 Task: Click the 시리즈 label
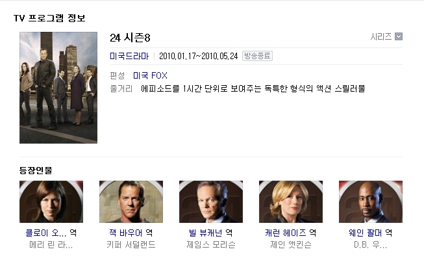tap(381, 36)
